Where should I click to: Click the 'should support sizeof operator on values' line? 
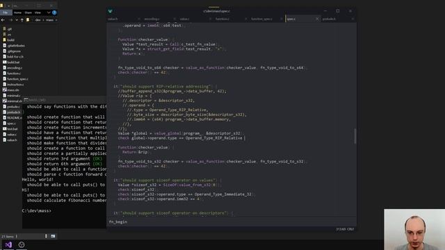168,181
